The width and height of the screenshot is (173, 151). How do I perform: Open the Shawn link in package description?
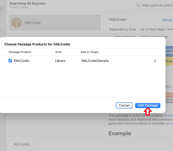click(168, 115)
